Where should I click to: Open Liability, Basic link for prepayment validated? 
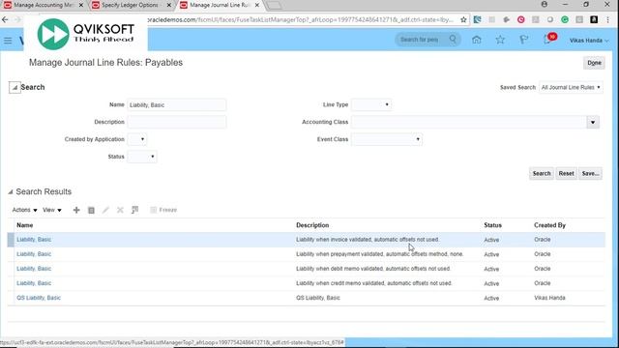click(34, 254)
